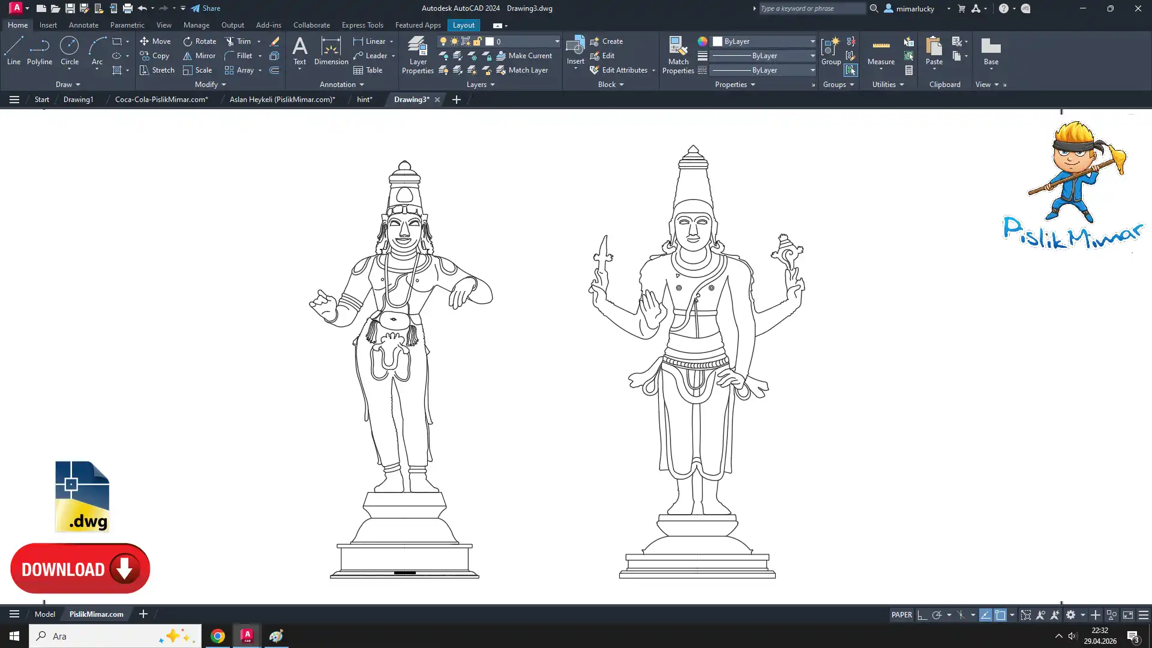Switch to Coca-Cola-PislikMimar.com drawing tab
This screenshot has width=1152, height=648.
click(161, 100)
